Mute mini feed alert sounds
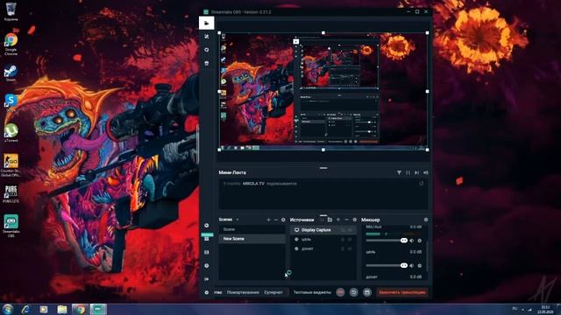This screenshot has height=315, width=561. [425, 172]
